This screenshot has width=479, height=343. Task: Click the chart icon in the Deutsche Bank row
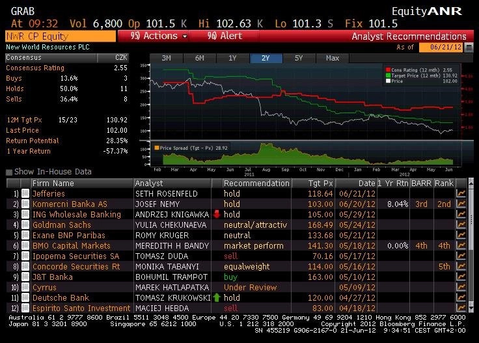point(461,297)
